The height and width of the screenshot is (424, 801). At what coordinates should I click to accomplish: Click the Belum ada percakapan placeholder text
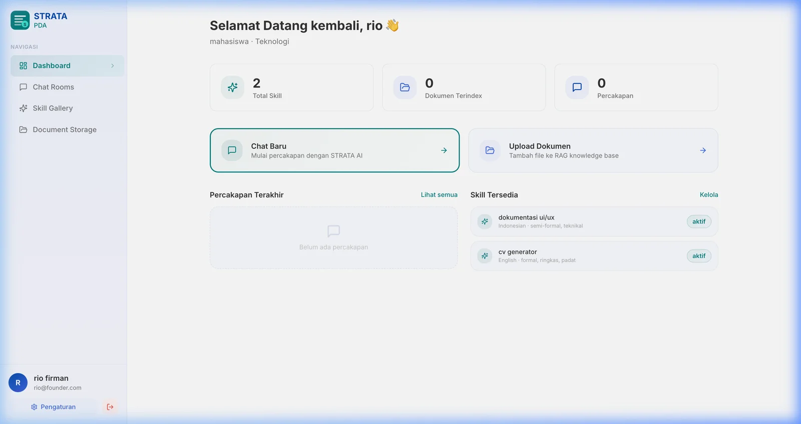[x=333, y=247]
